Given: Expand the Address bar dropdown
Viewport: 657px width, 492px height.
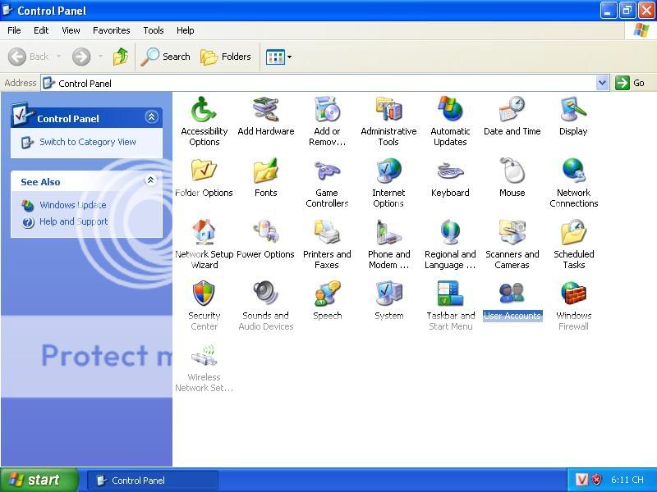Looking at the screenshot, I should click(602, 83).
